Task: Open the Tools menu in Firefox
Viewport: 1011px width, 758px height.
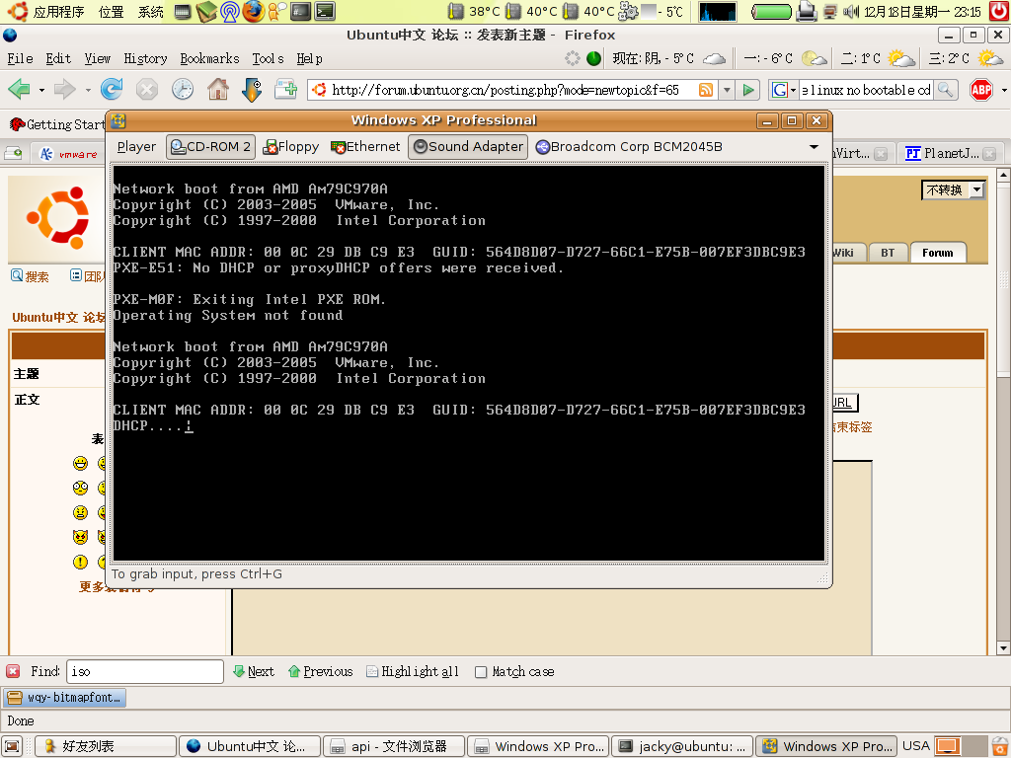Action: pyautogui.click(x=268, y=58)
